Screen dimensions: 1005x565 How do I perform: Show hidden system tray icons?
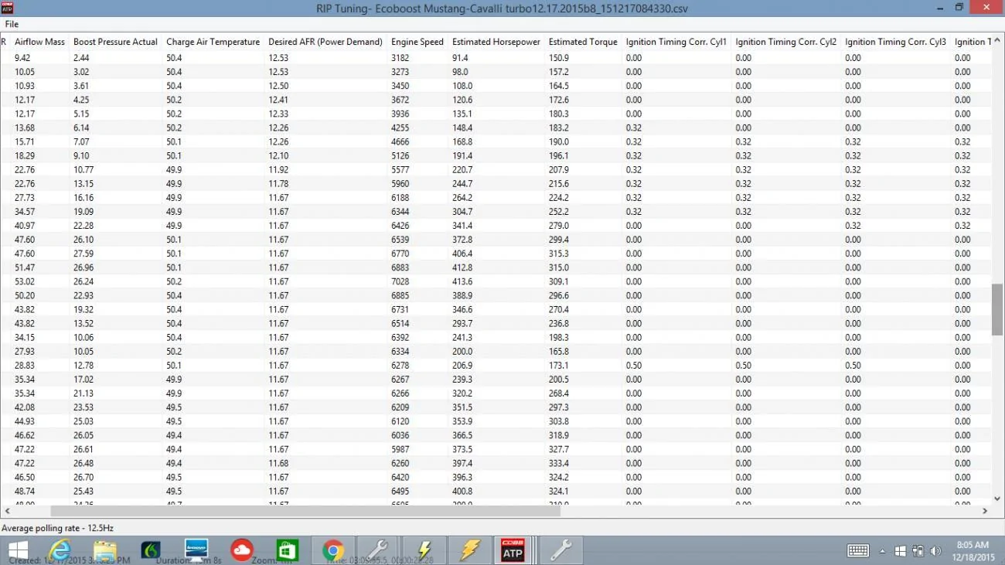point(882,551)
